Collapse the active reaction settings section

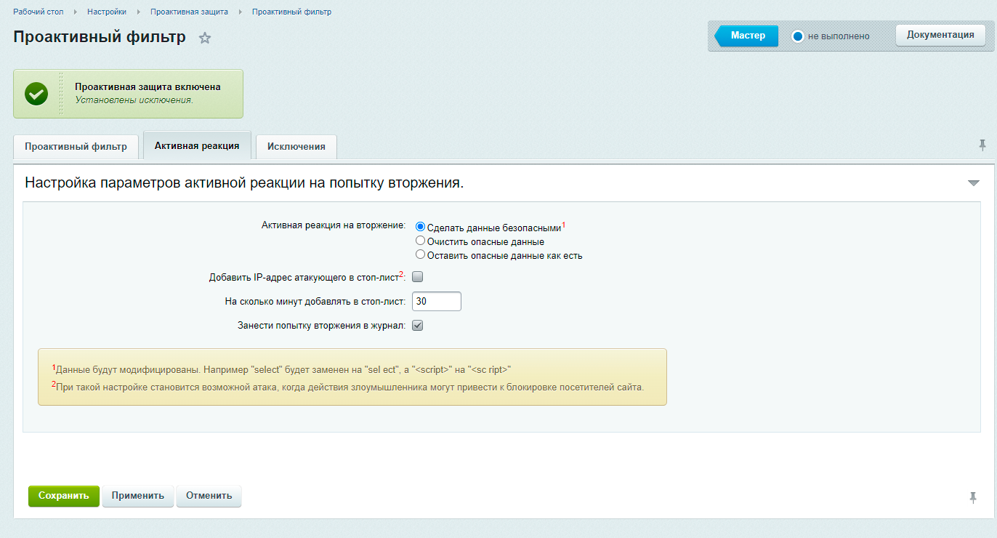pyautogui.click(x=974, y=183)
